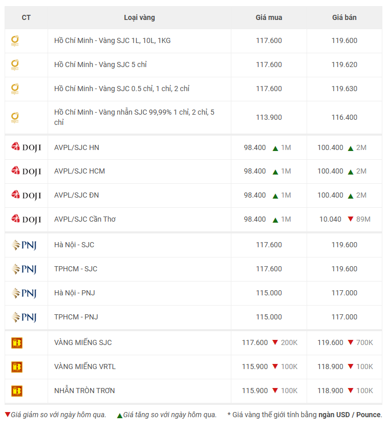388x431 pixels.
Task: Click the red triangle in the price-decrease legend
Action: pos(8,414)
